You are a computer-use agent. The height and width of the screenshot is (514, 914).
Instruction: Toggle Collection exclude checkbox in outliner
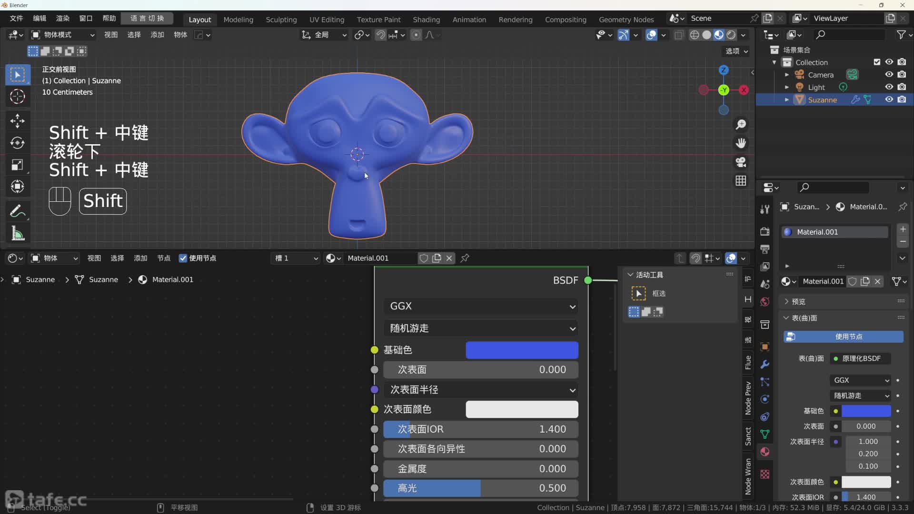coord(877,62)
